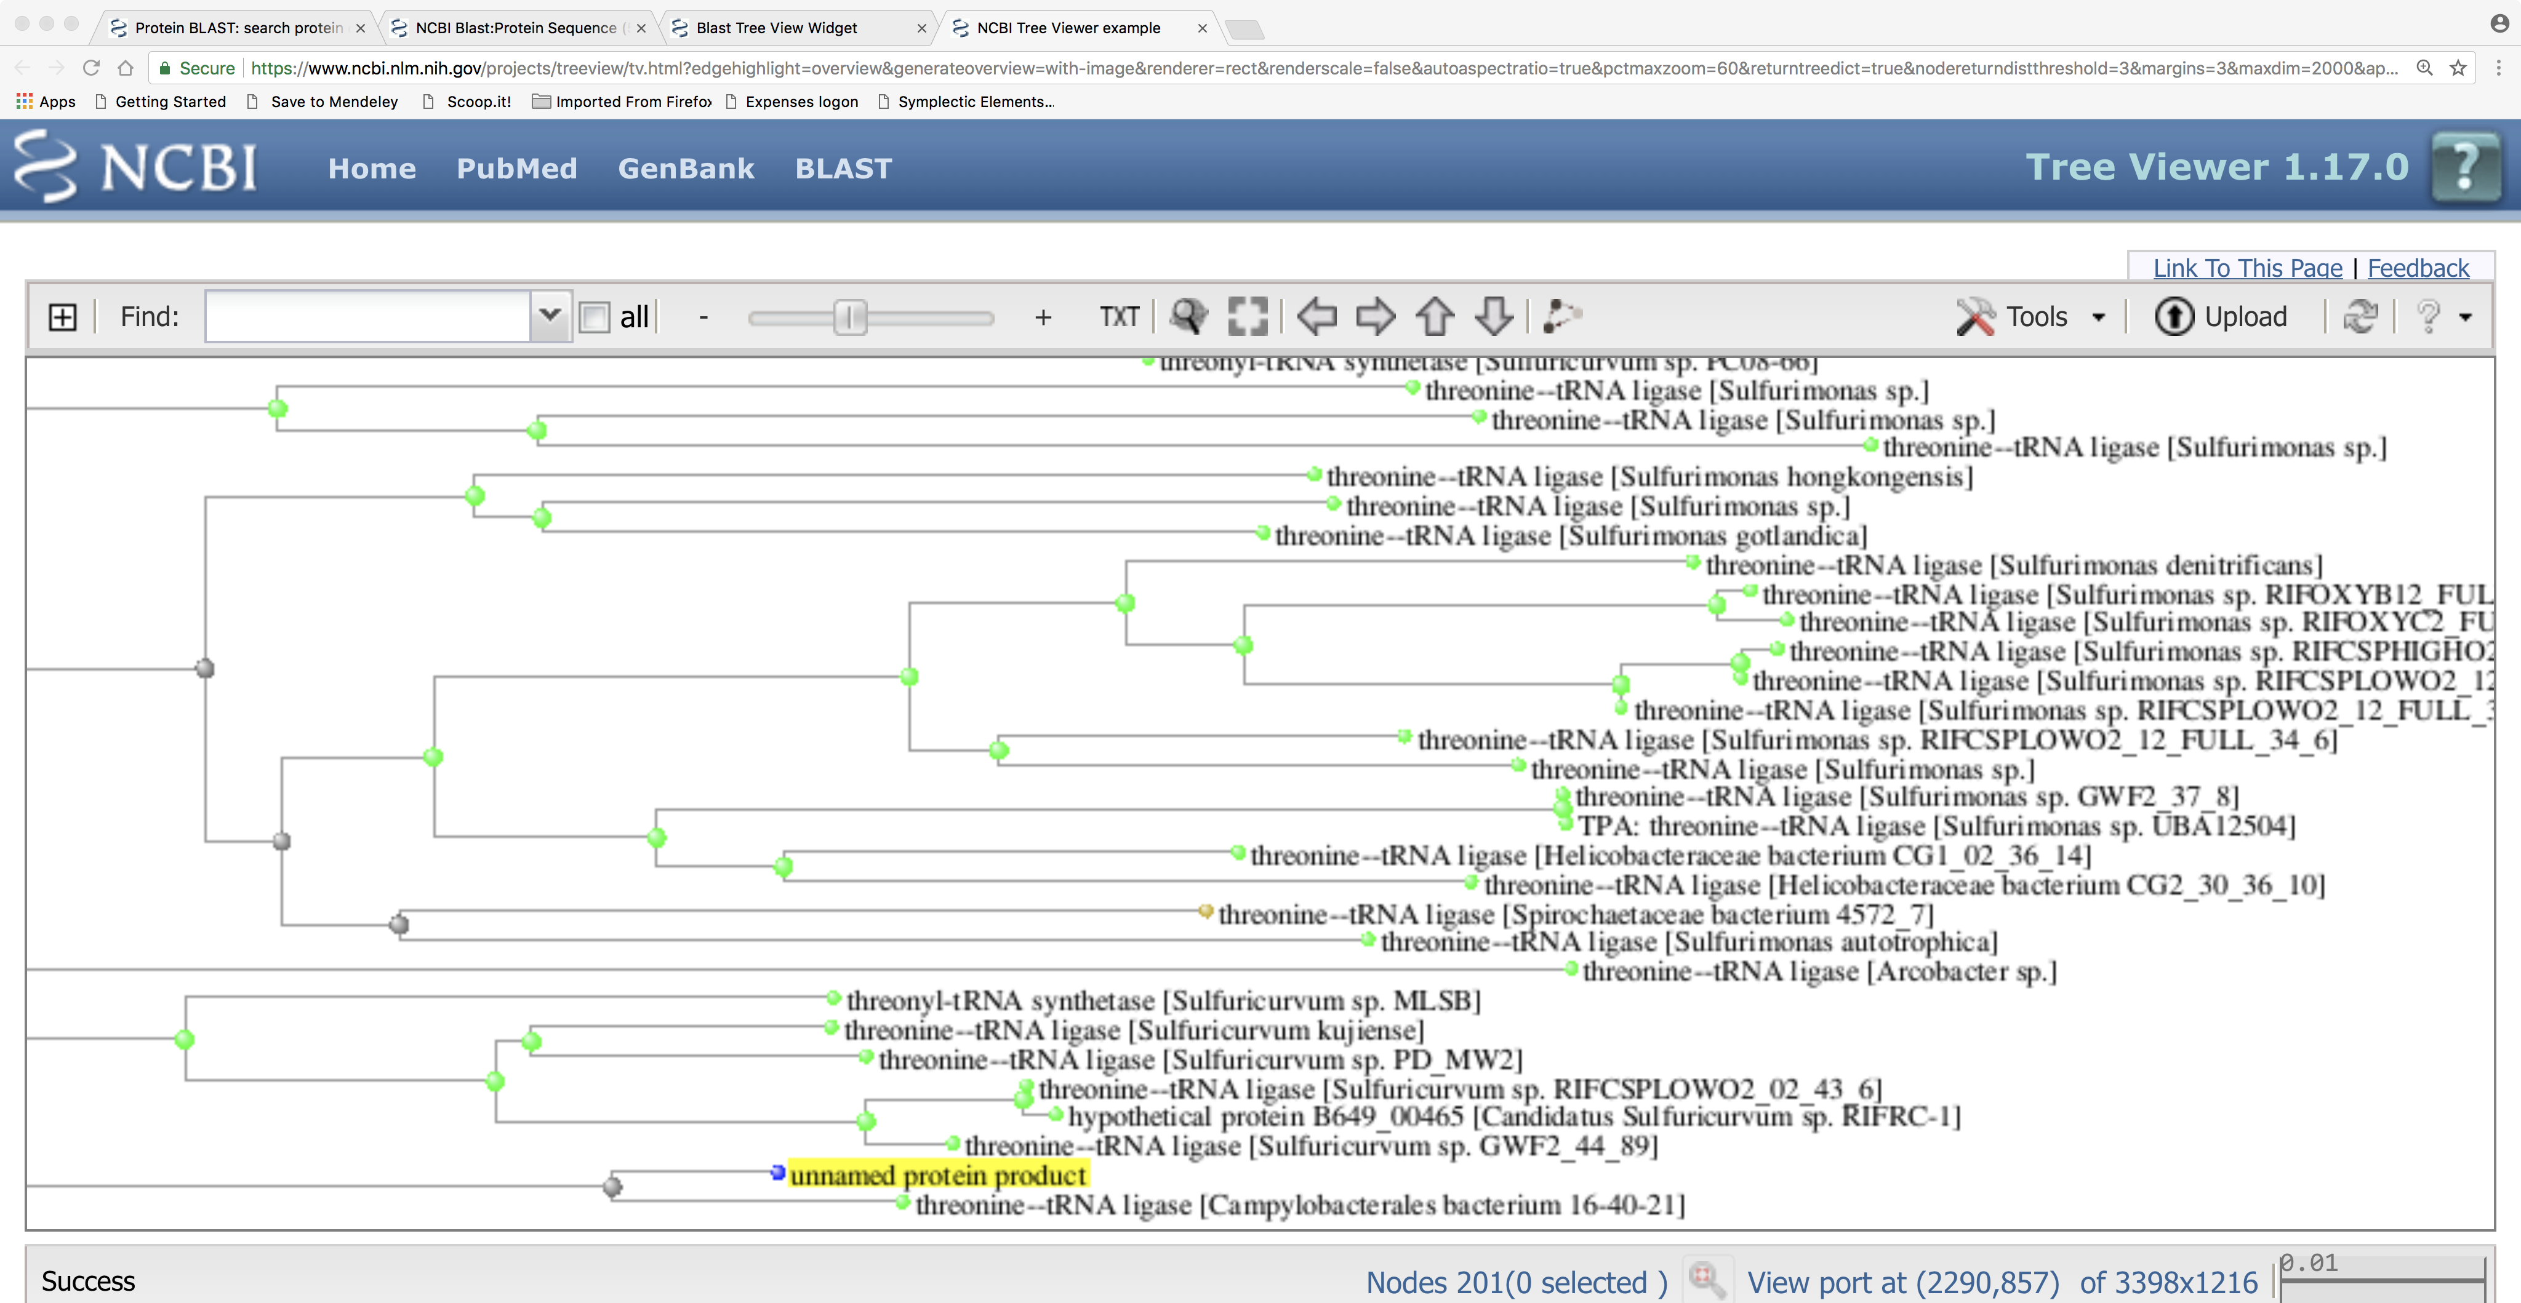The image size is (2521, 1303).
Task: Toggle the Spirochaetaceae bacterium orange leaf node
Action: 1206,912
